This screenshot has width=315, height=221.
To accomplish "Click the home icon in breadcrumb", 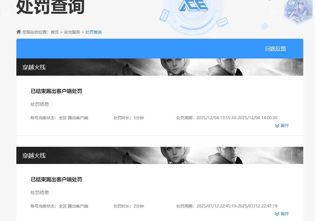I will click(19, 32).
